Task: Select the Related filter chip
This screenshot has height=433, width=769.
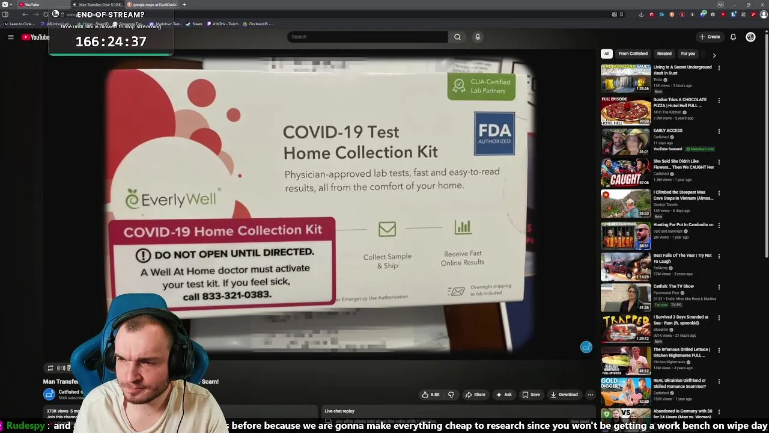Action: click(x=664, y=54)
